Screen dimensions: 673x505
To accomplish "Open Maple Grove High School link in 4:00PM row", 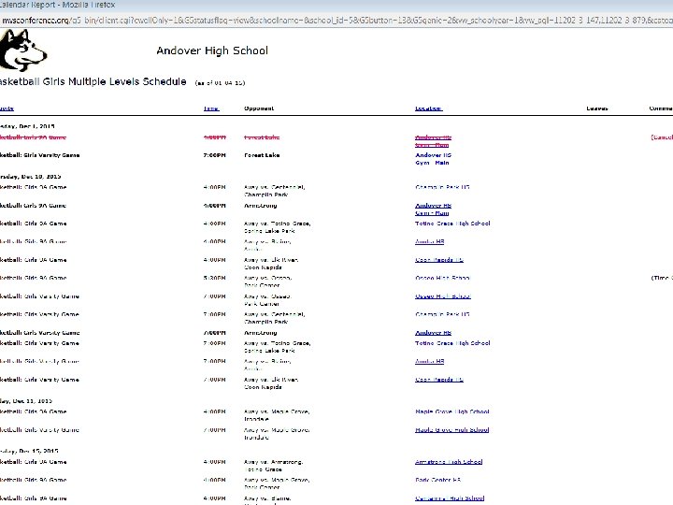I will click(x=452, y=411).
